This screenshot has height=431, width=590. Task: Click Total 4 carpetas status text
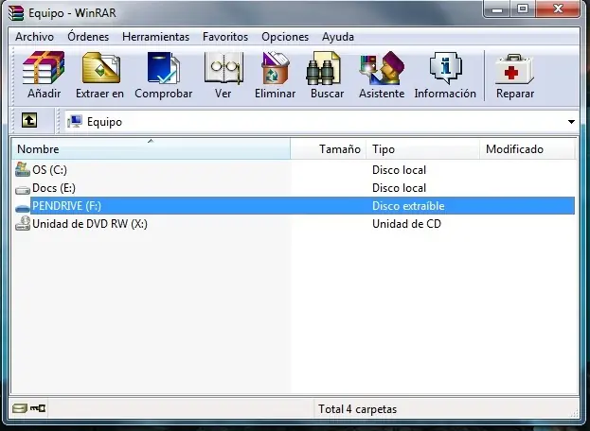[x=357, y=409]
